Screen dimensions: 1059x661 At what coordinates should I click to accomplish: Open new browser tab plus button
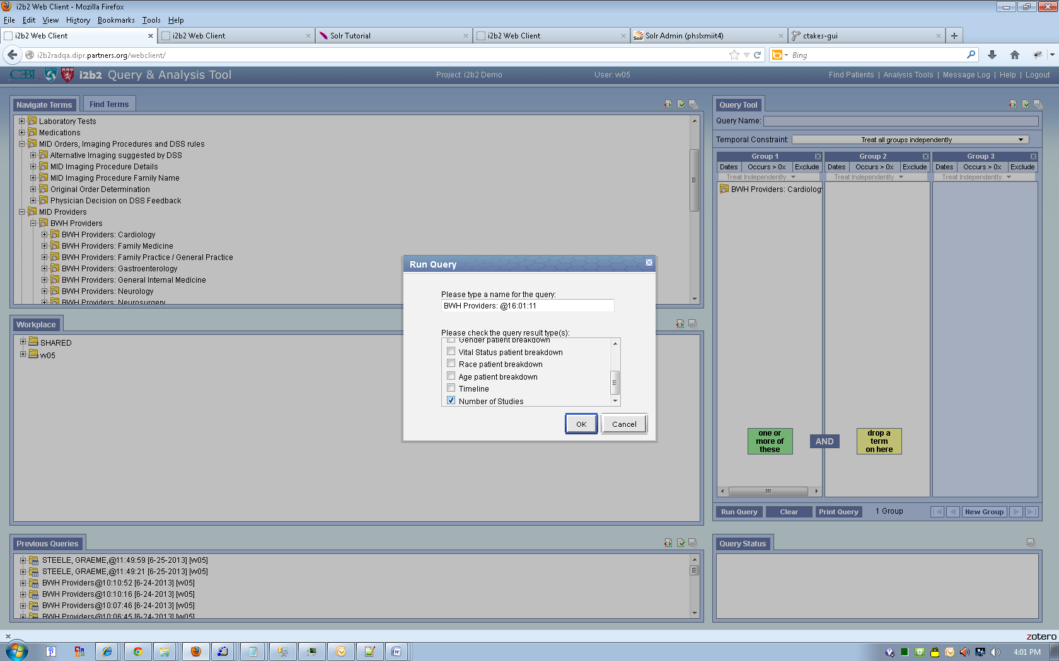click(x=954, y=36)
